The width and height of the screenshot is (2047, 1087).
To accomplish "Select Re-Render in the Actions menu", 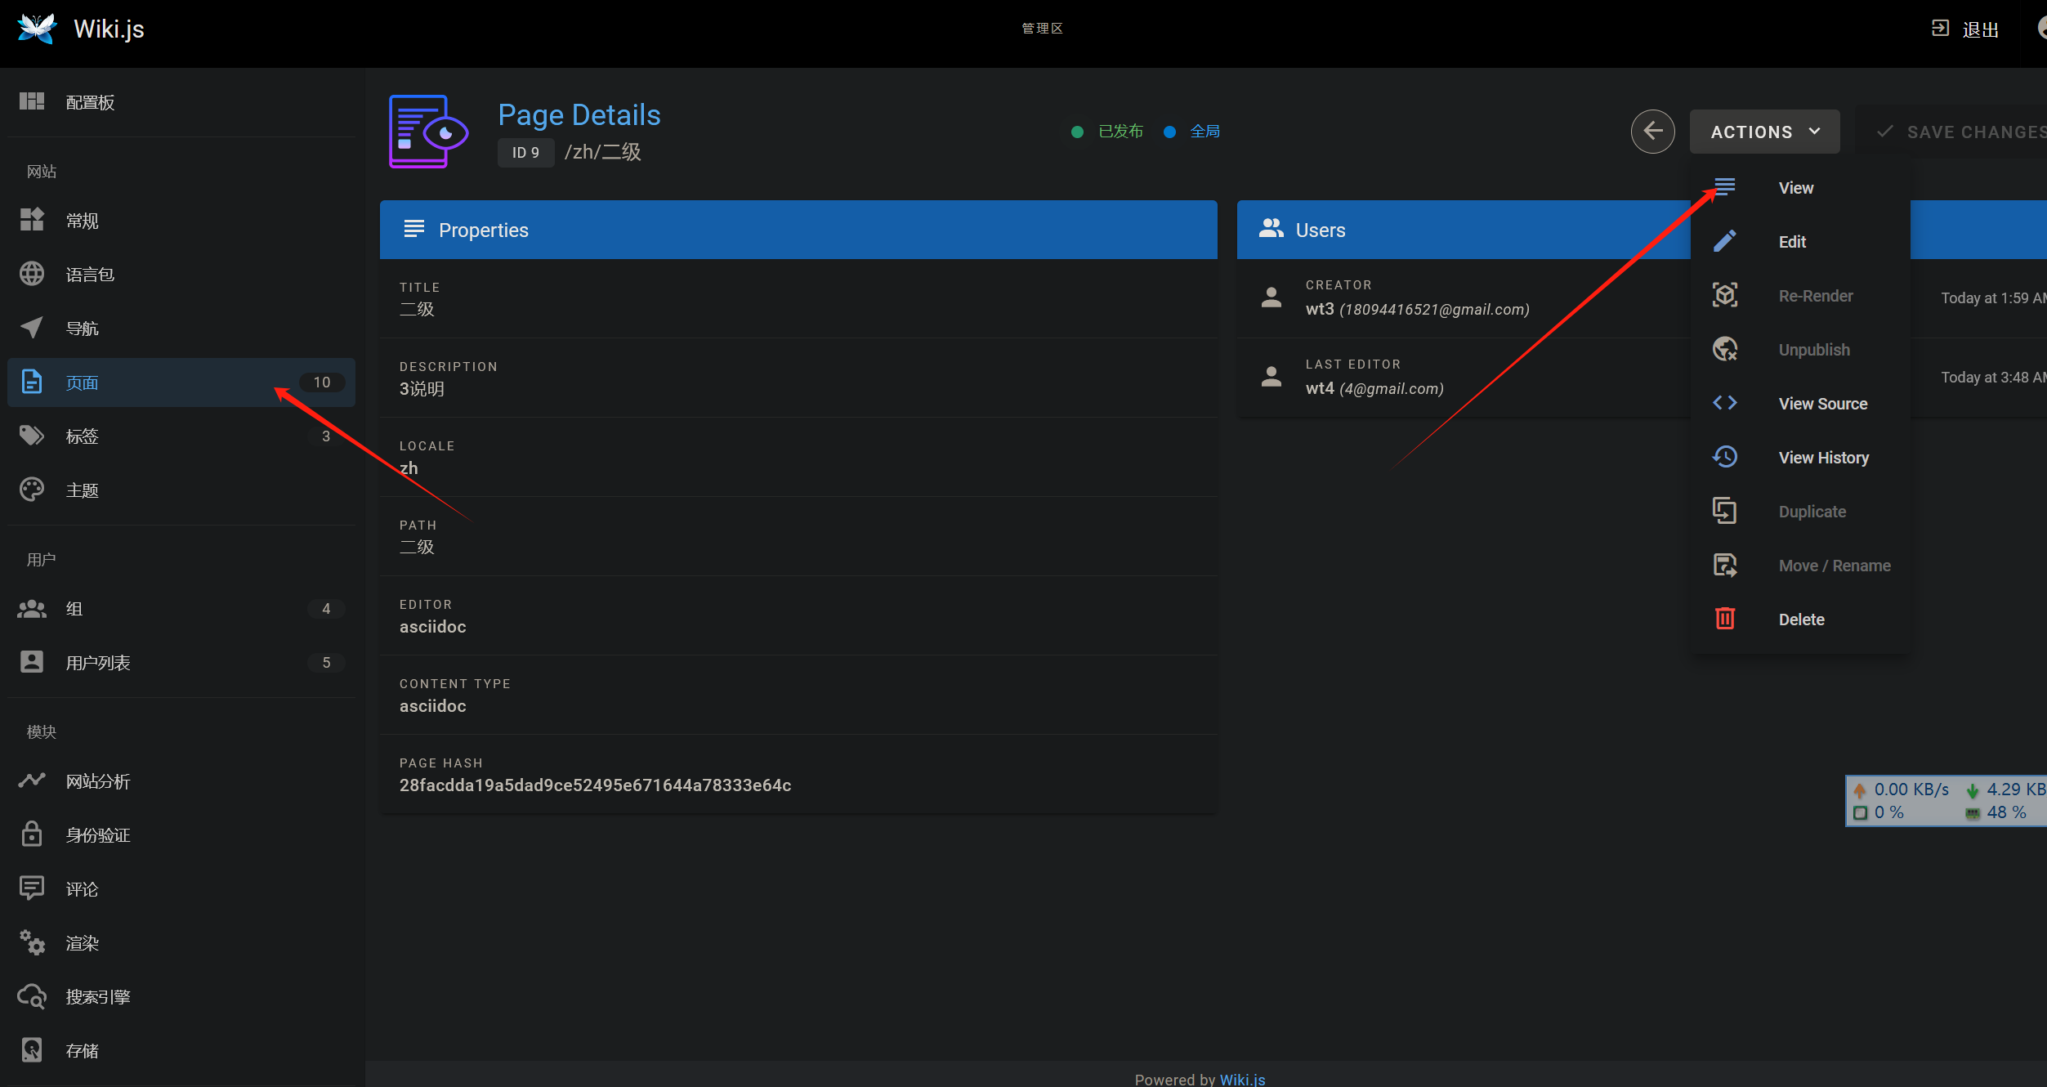I will [1815, 296].
